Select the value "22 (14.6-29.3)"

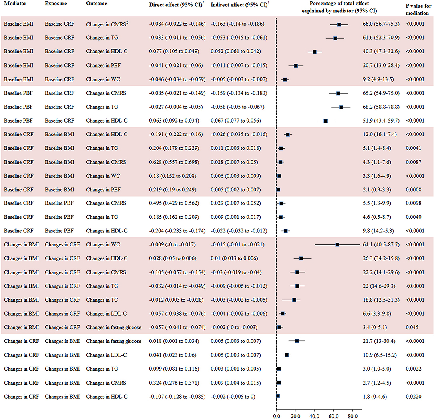pos(379,286)
